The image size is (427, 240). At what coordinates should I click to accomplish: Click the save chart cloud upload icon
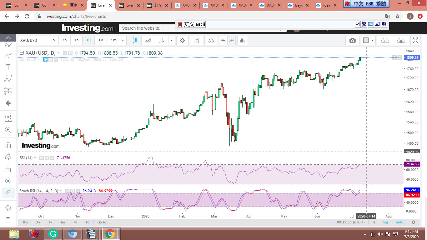tap(401, 40)
